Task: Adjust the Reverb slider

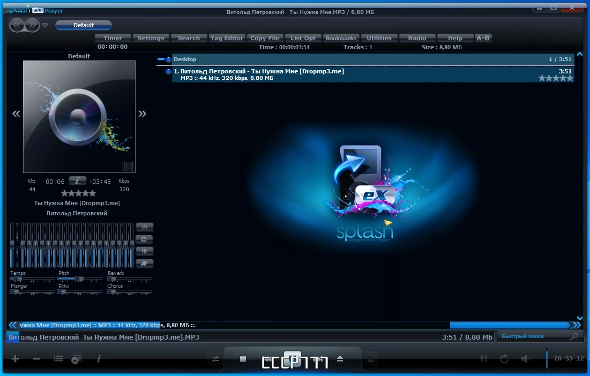Action: click(x=129, y=279)
